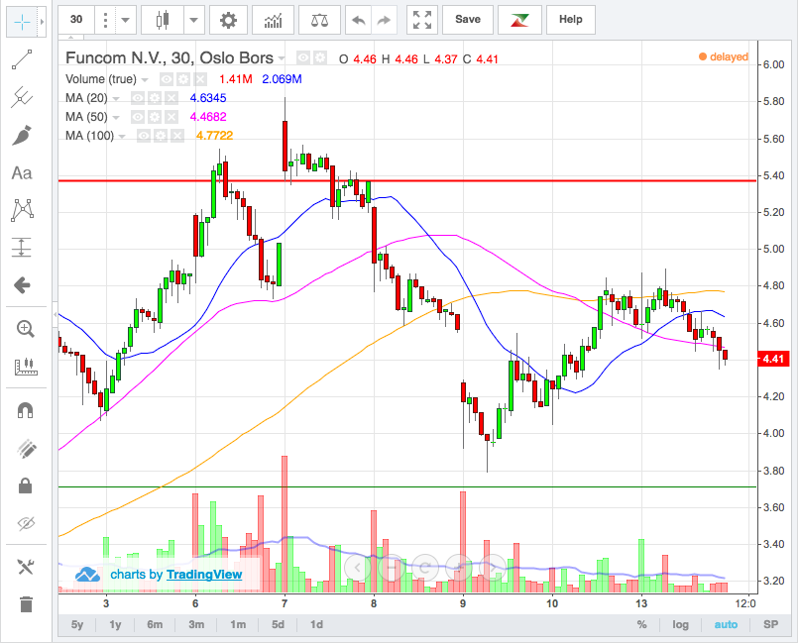
Task: Select the 5d time range
Action: [278, 624]
